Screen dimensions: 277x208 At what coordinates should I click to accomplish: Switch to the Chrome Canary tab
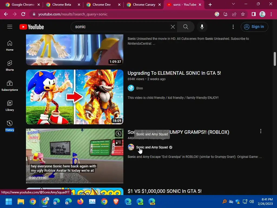pyautogui.click(x=144, y=5)
